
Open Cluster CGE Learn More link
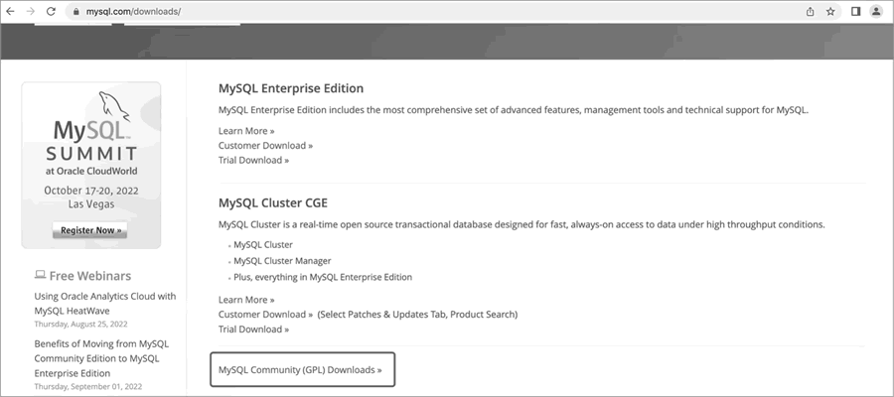[246, 300]
